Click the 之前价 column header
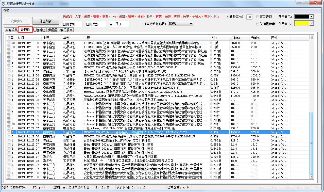Viewport: 324px width, 192px height. (240, 38)
